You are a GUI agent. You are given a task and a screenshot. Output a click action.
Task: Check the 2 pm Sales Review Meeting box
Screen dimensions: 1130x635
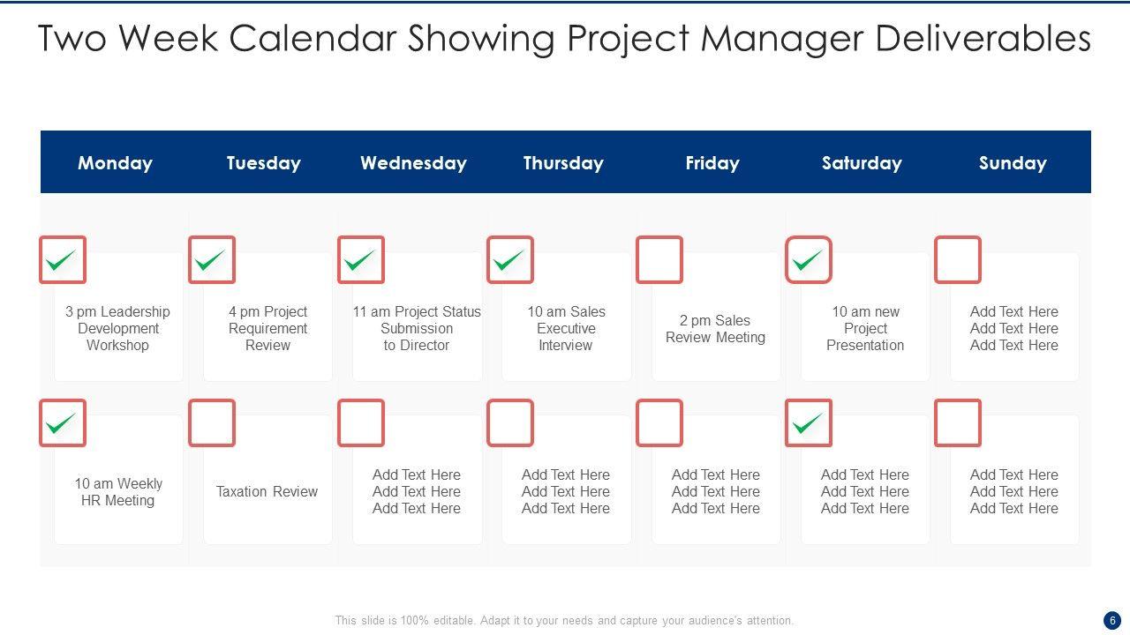coord(659,260)
